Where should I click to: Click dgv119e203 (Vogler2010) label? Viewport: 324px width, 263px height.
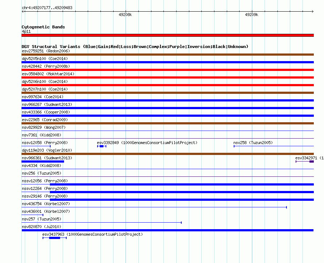pyautogui.click(x=47, y=150)
